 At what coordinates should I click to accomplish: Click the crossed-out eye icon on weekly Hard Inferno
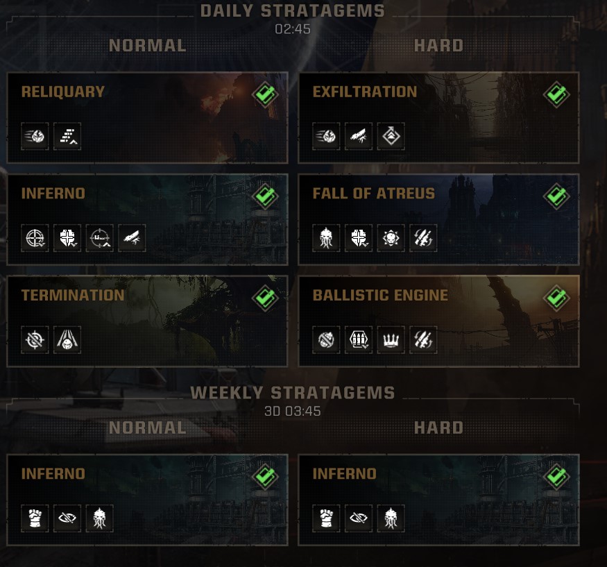pos(359,518)
